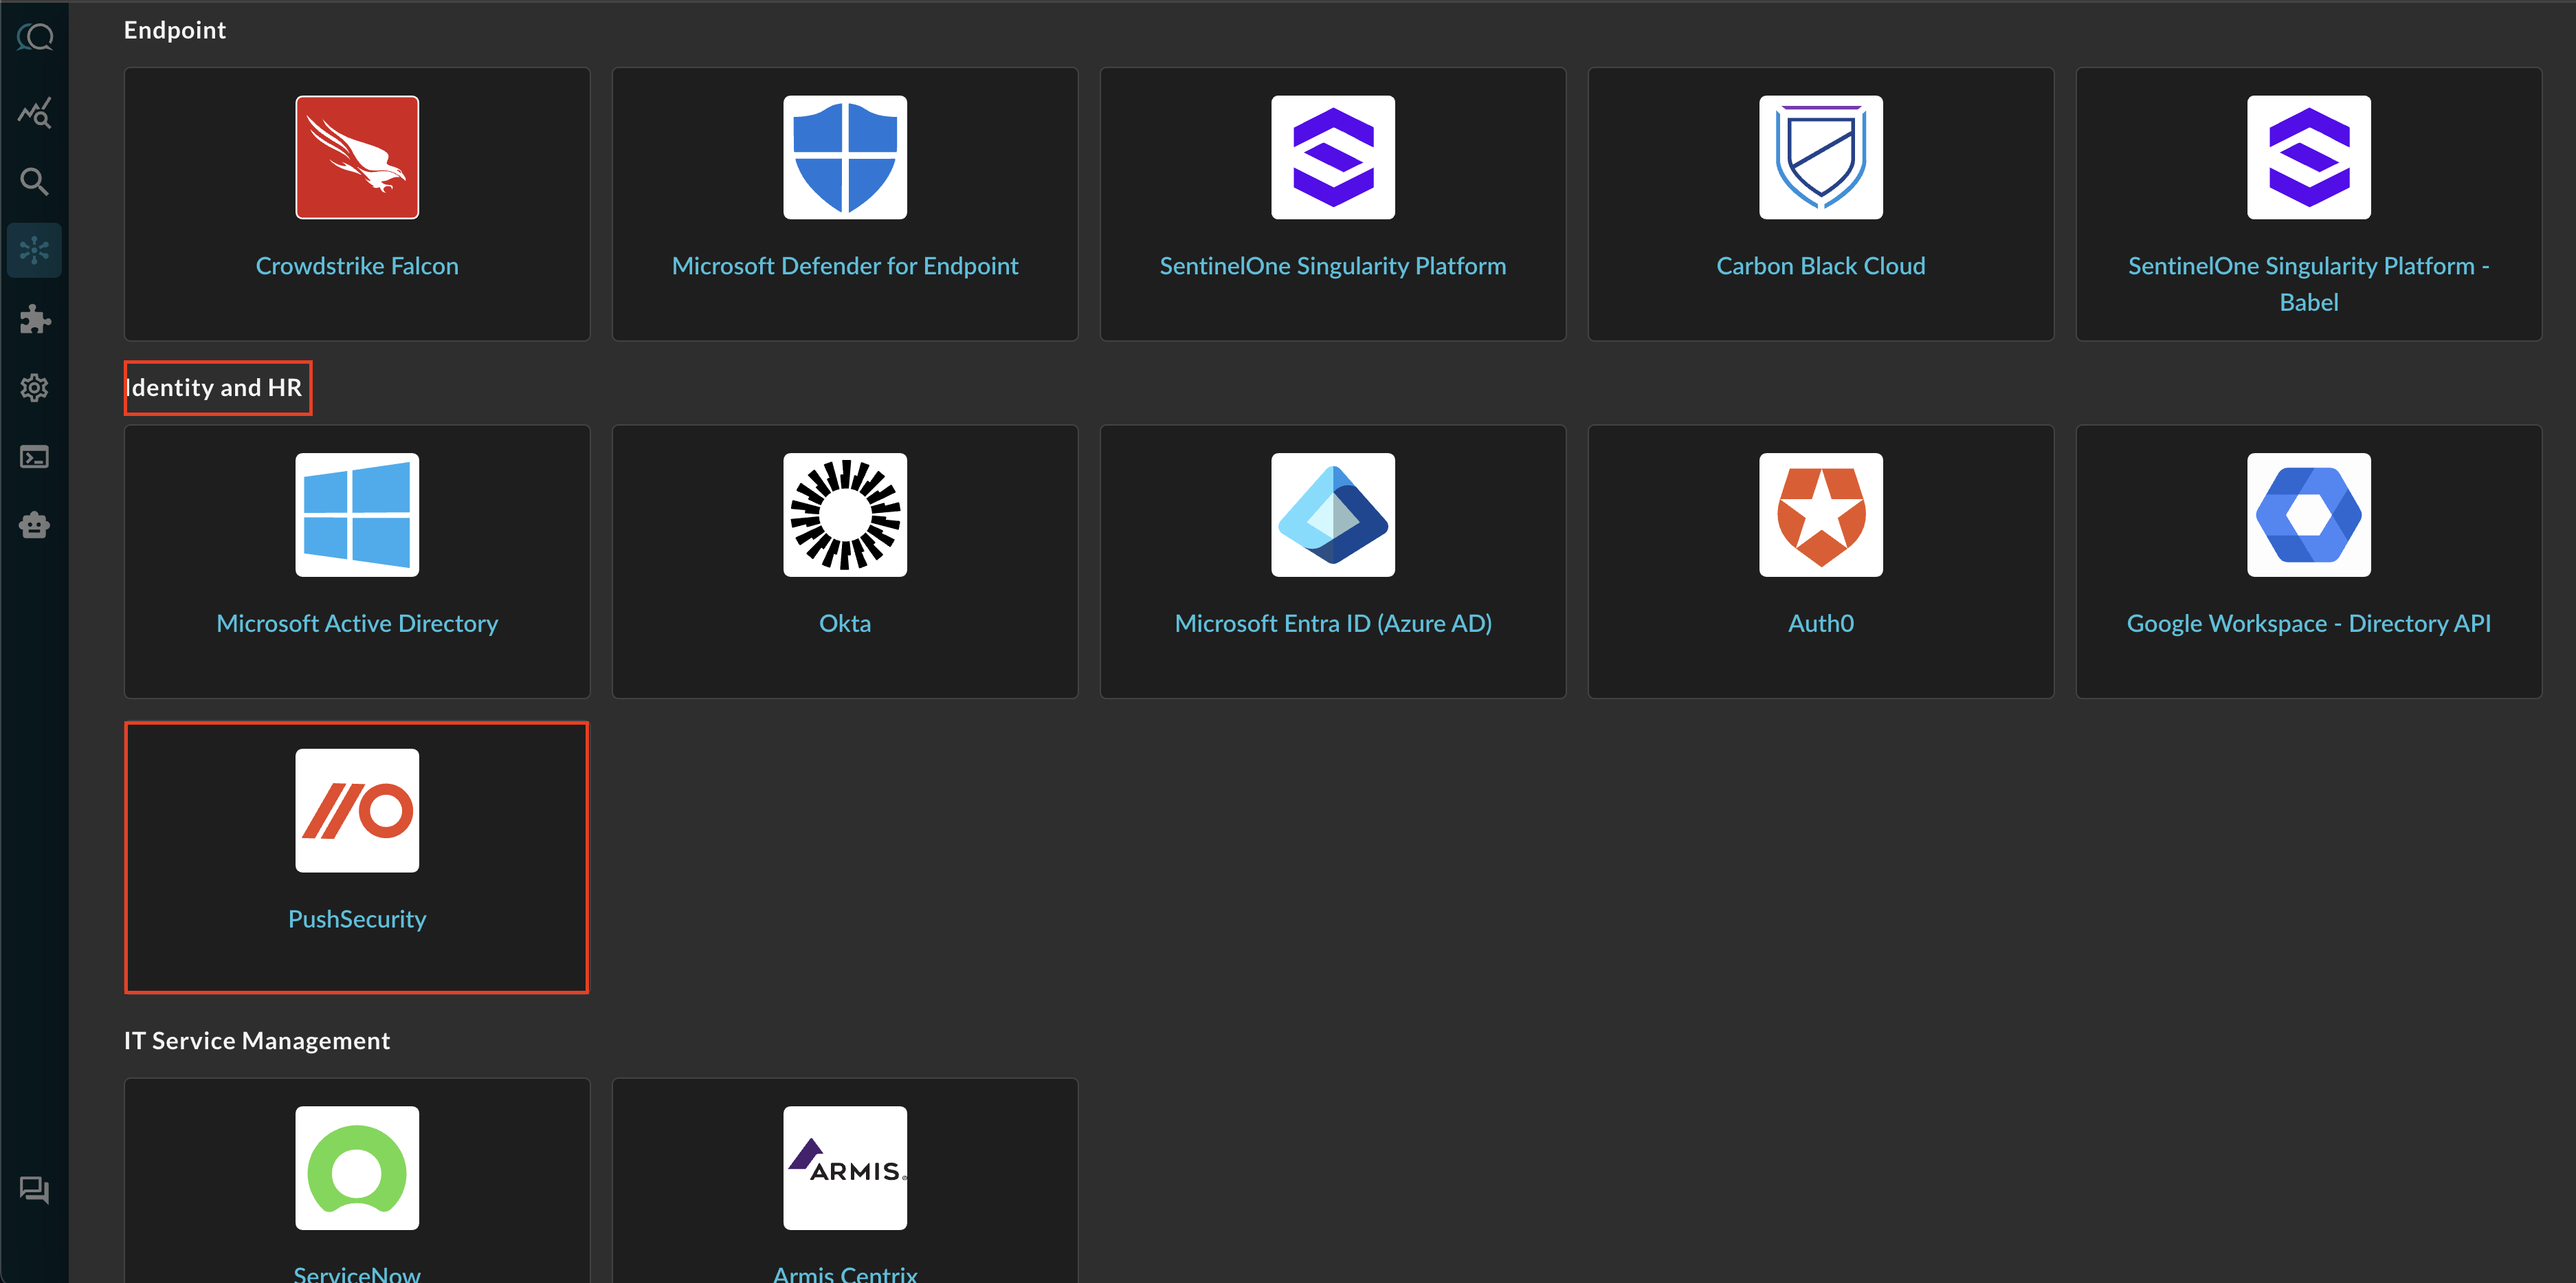2576x1283 pixels.
Task: Open the gear settings sidebar icon
Action: tap(35, 388)
